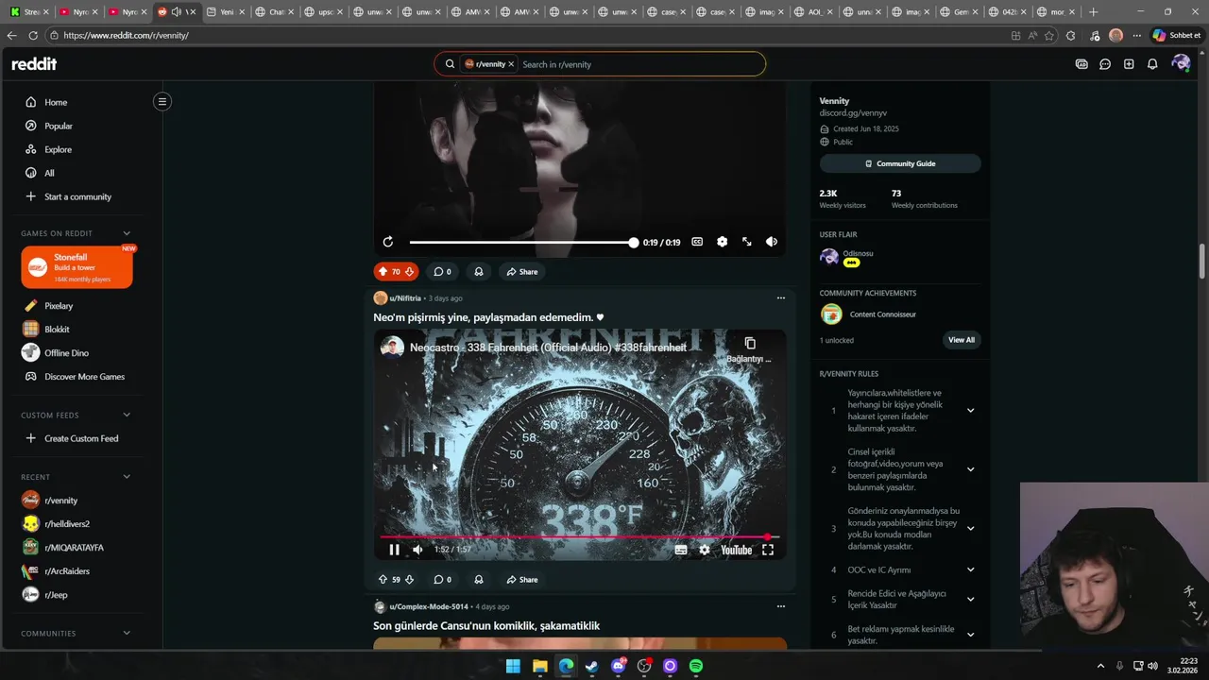Open the Stonefall game card
This screenshot has height=680, width=1209.
(x=77, y=268)
